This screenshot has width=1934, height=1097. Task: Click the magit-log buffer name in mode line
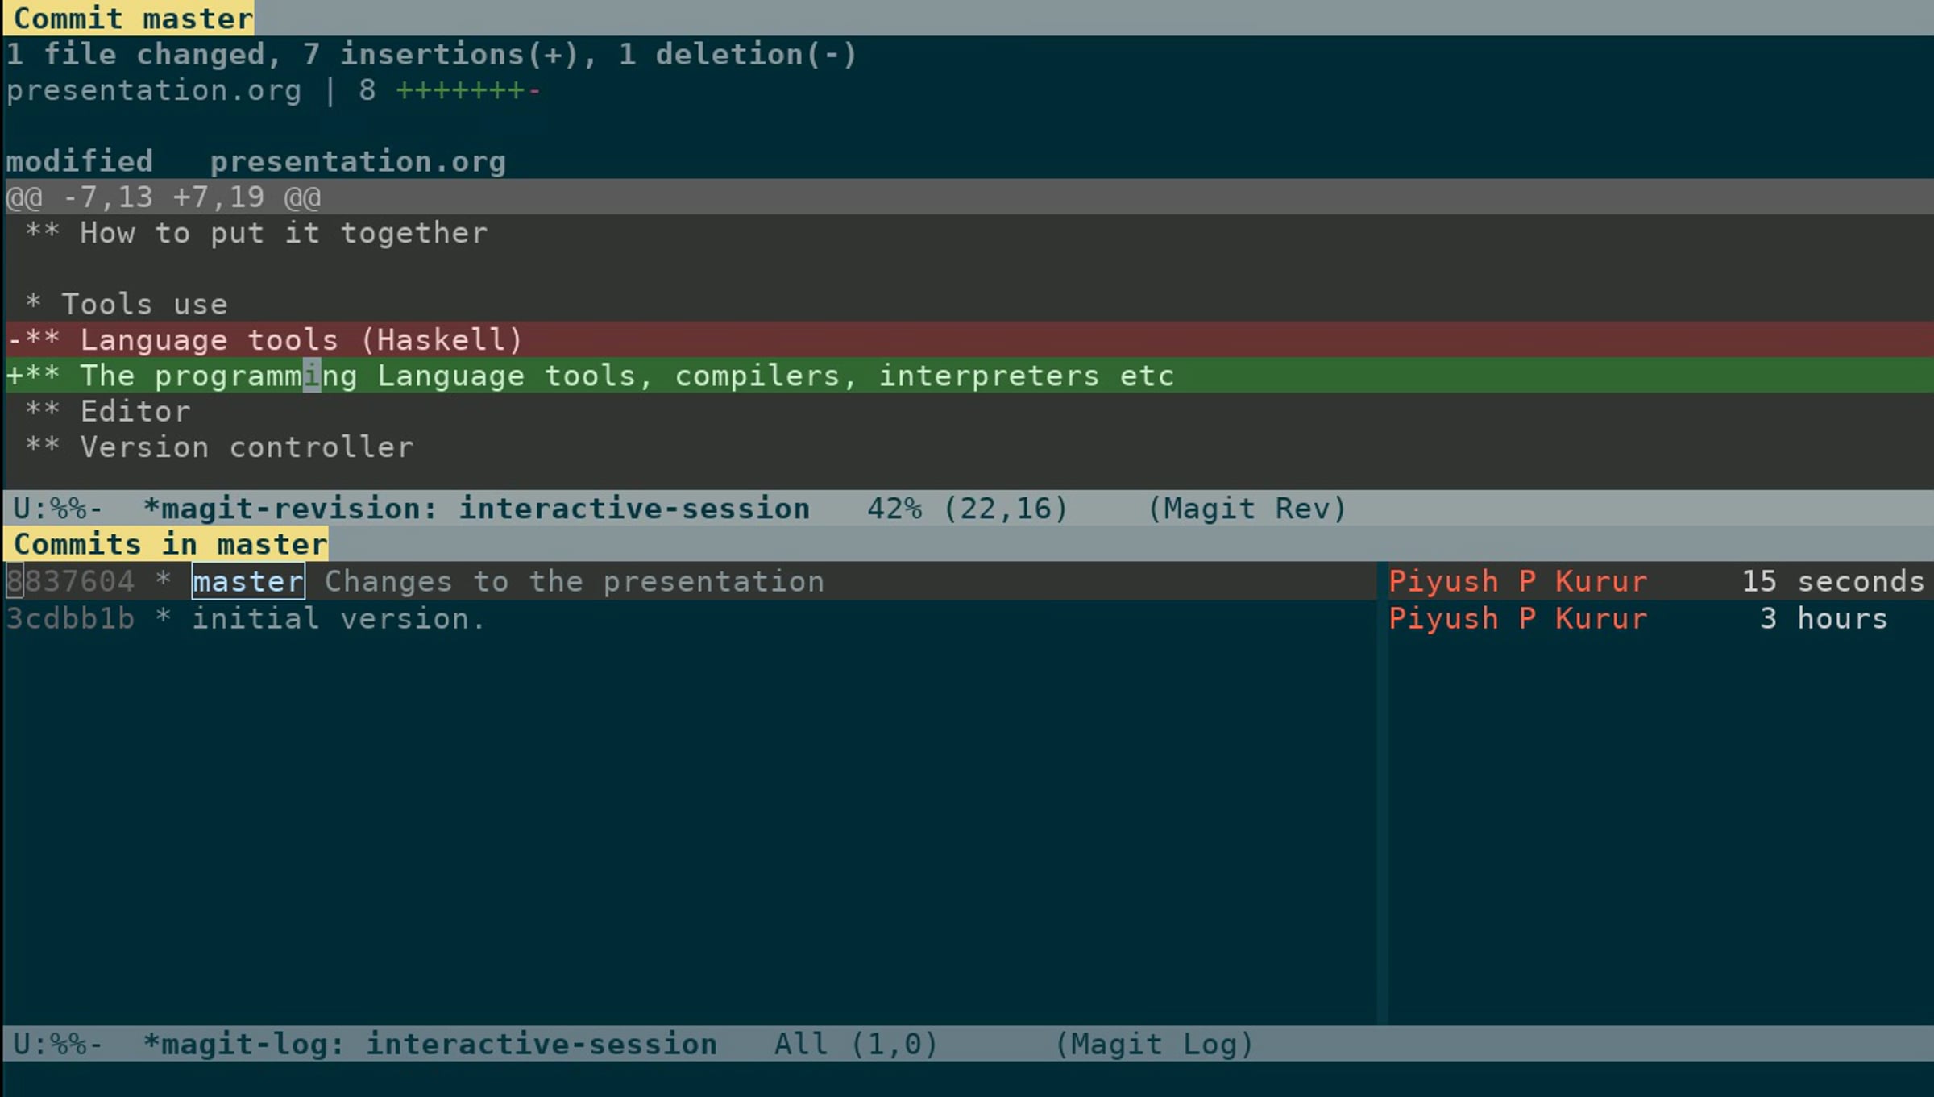(429, 1045)
